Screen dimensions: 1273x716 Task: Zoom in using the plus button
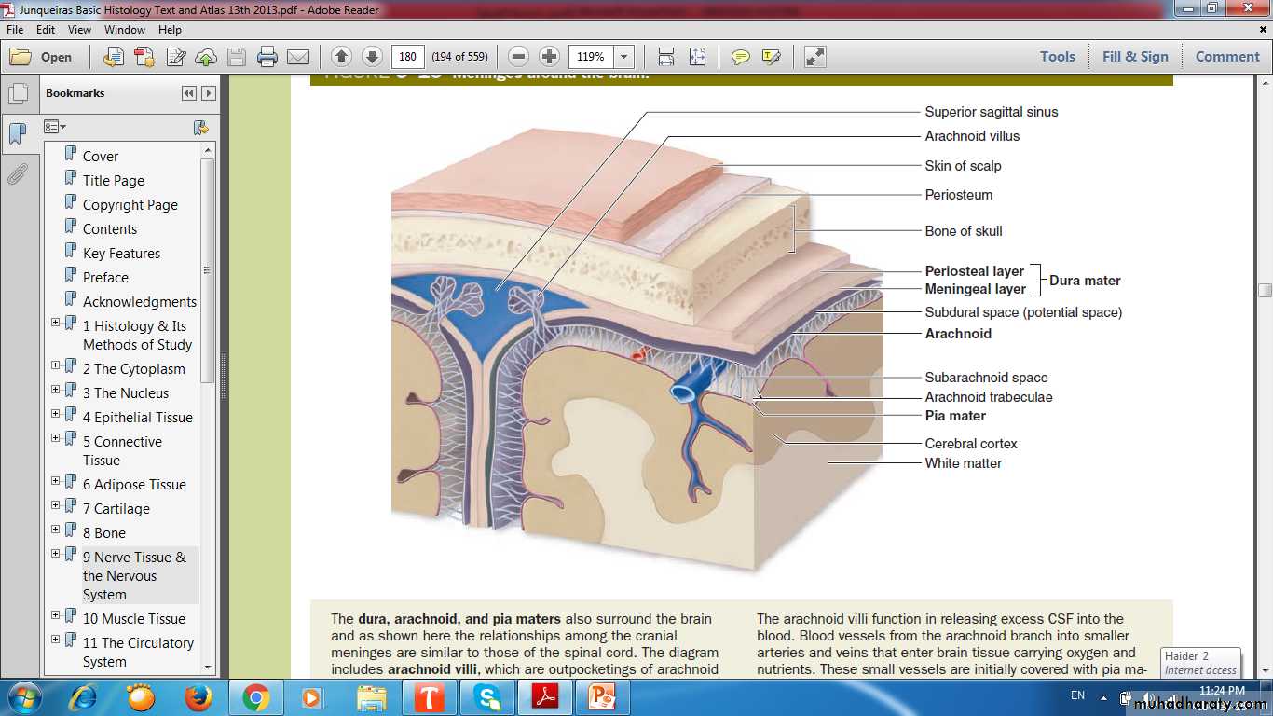coord(550,57)
